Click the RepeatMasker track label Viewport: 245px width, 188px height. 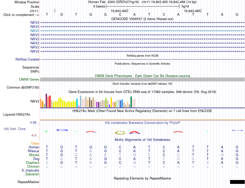coord(28,182)
